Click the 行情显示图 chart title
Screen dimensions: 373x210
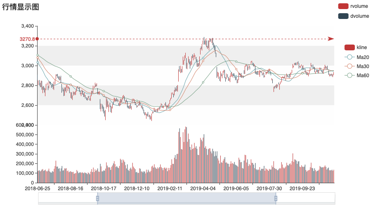coord(21,7)
